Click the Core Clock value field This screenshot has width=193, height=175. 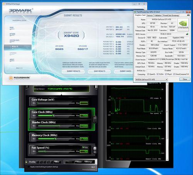coord(84,116)
